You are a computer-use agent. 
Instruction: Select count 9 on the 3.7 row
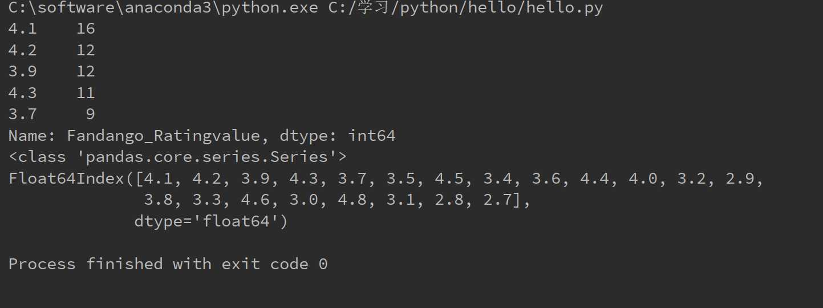[x=90, y=114]
